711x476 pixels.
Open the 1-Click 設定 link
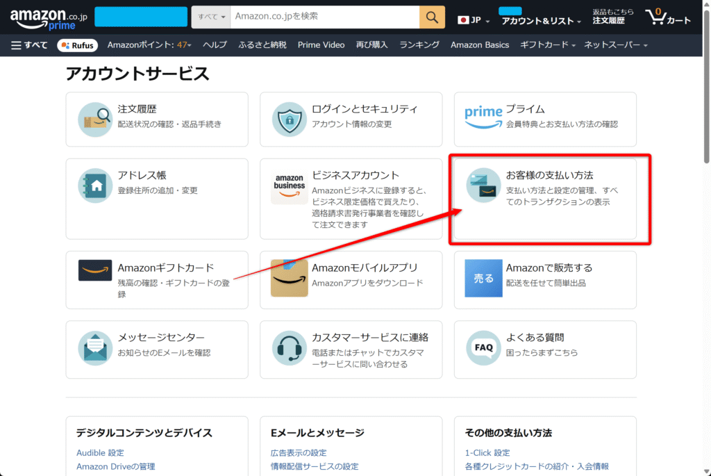click(x=487, y=453)
